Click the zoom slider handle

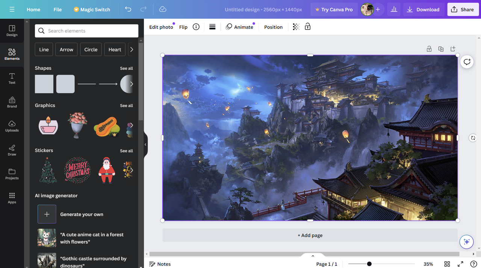tap(369, 264)
